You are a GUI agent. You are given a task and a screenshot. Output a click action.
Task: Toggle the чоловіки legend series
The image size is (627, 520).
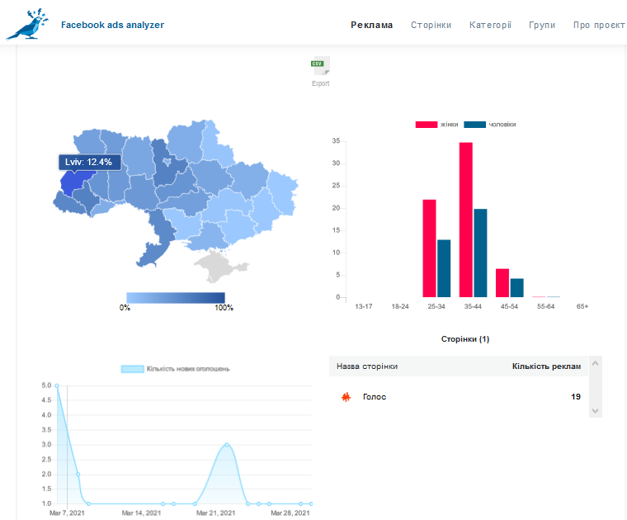point(490,125)
